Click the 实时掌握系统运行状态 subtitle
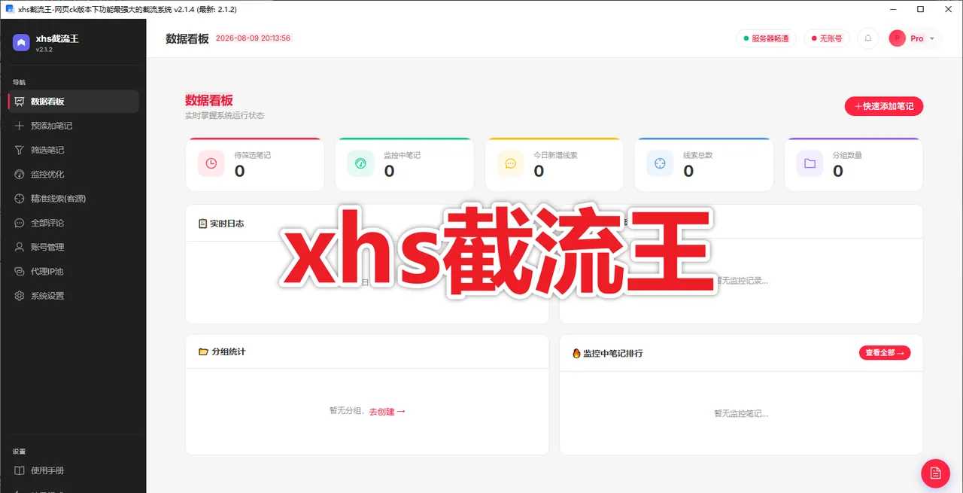 pos(225,116)
